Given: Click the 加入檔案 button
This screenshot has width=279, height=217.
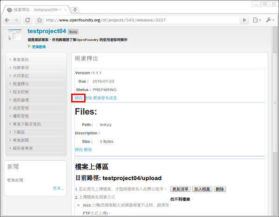Looking at the screenshot, I should point(202,189).
